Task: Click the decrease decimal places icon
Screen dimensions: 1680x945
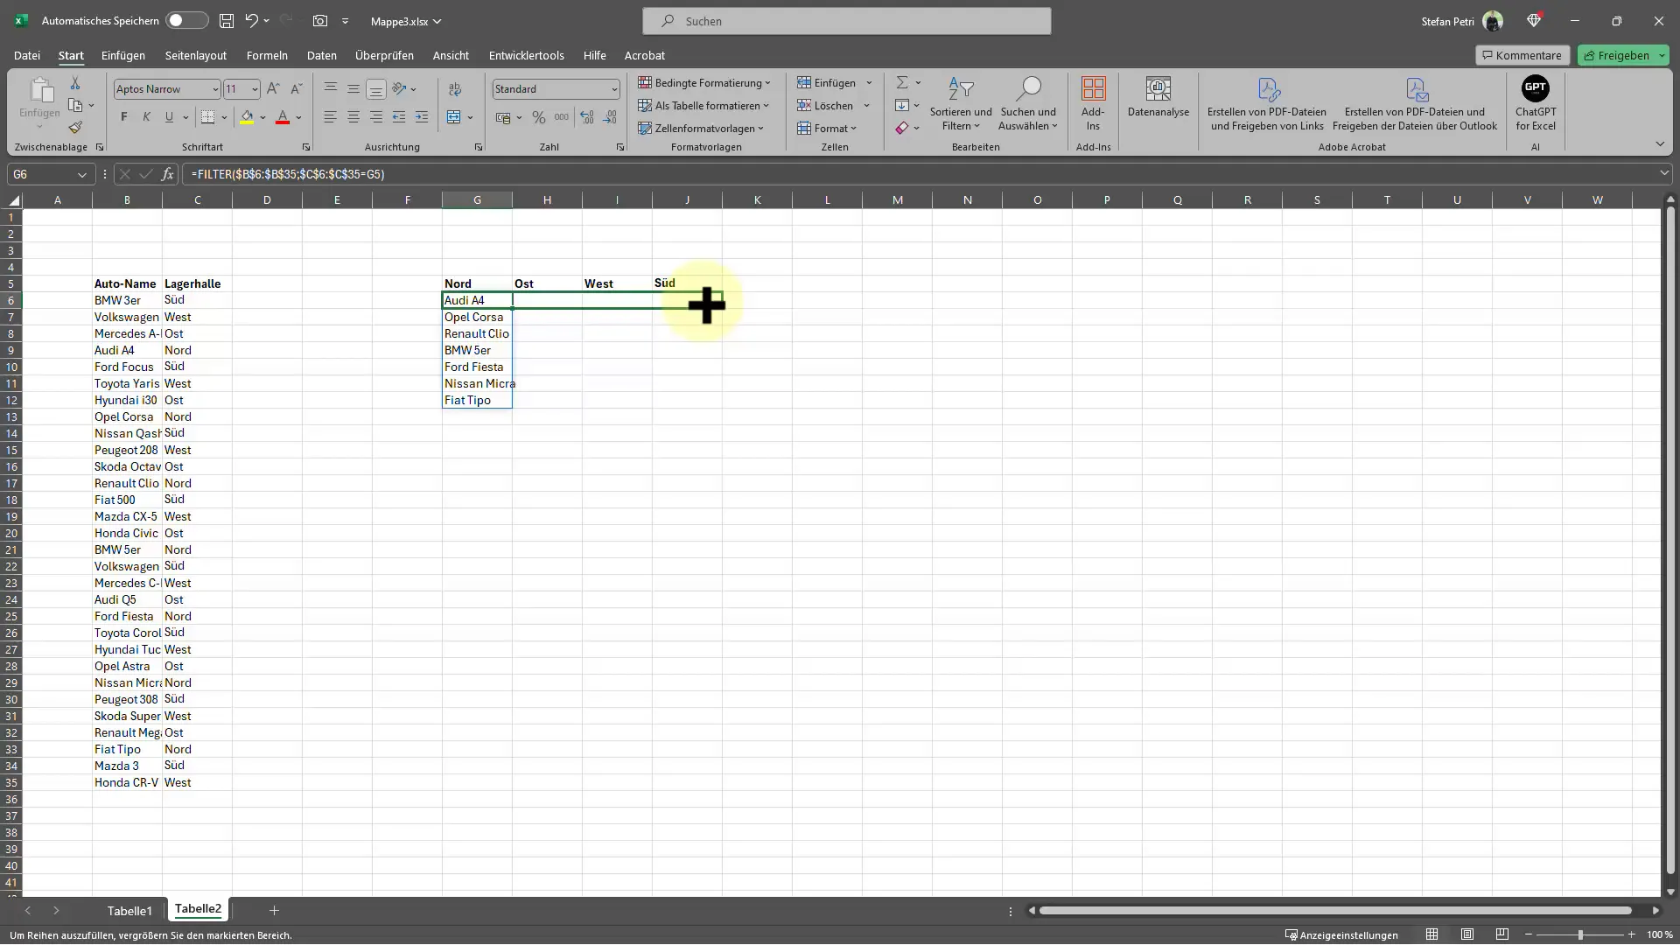Action: click(x=610, y=117)
